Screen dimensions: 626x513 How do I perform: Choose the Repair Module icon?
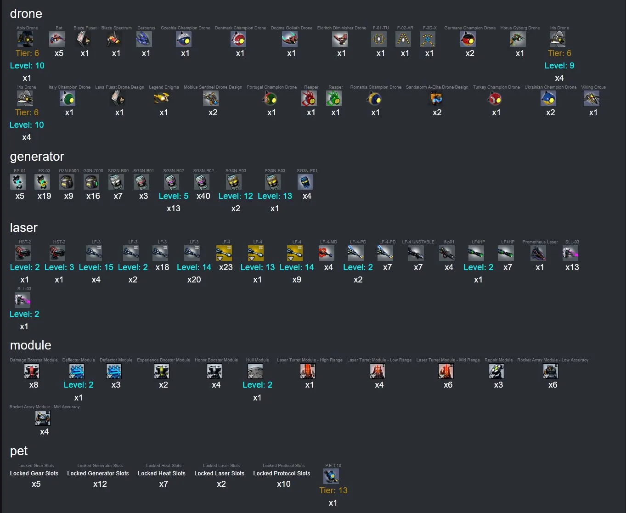(496, 371)
